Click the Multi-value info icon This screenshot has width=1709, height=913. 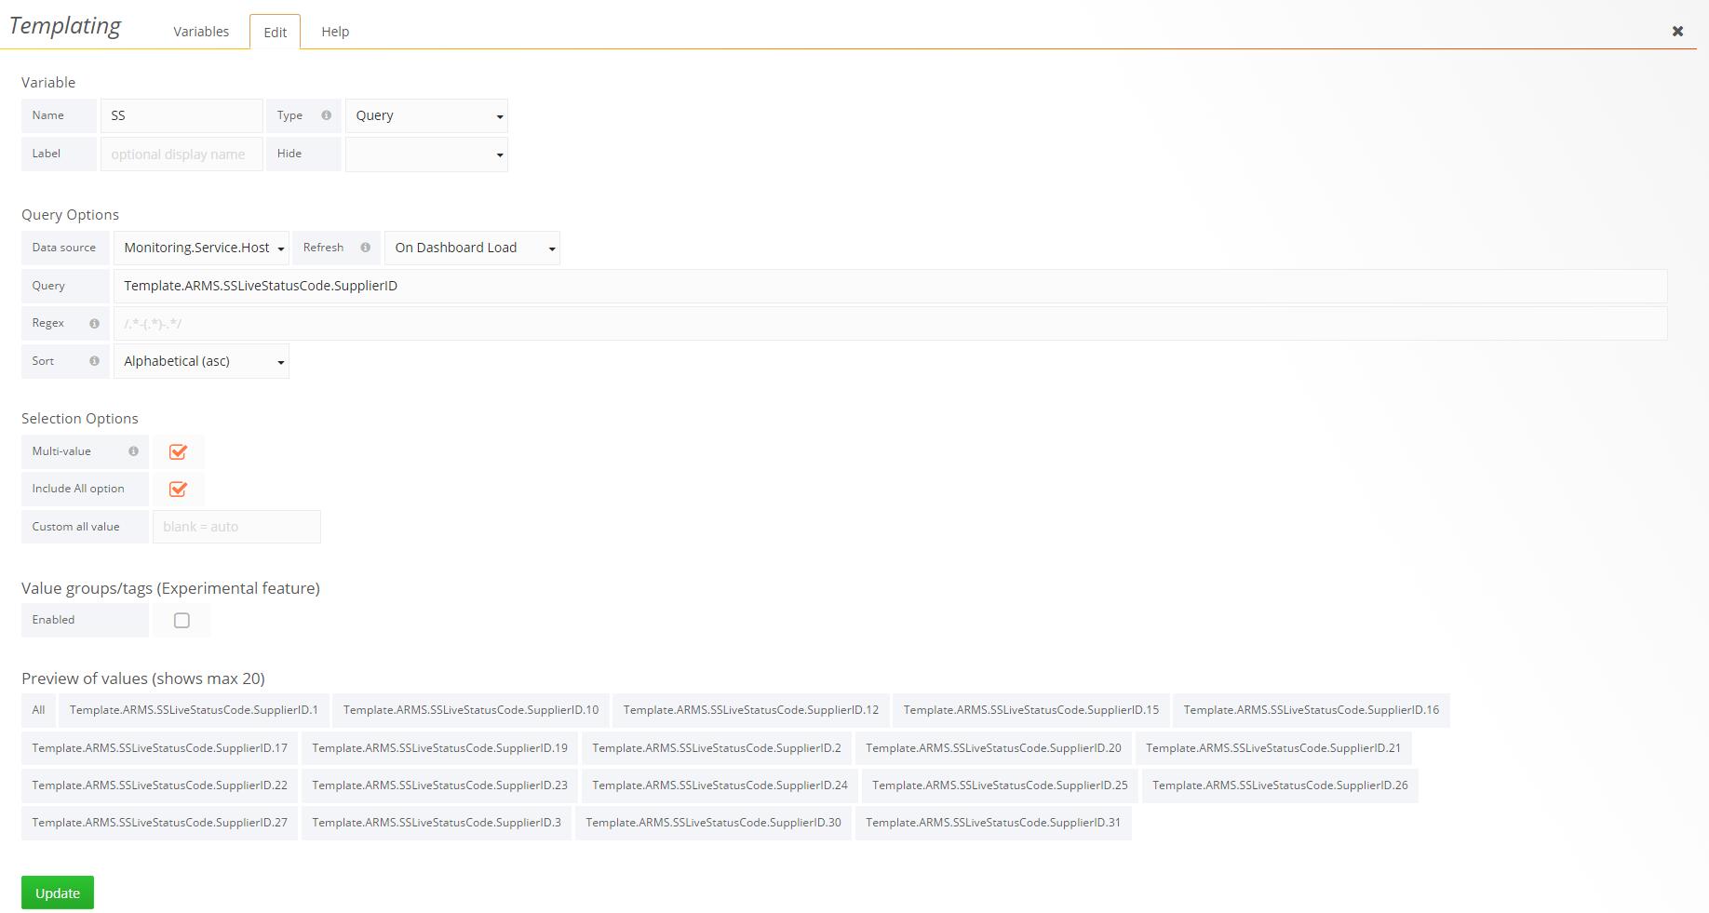pyautogui.click(x=133, y=451)
